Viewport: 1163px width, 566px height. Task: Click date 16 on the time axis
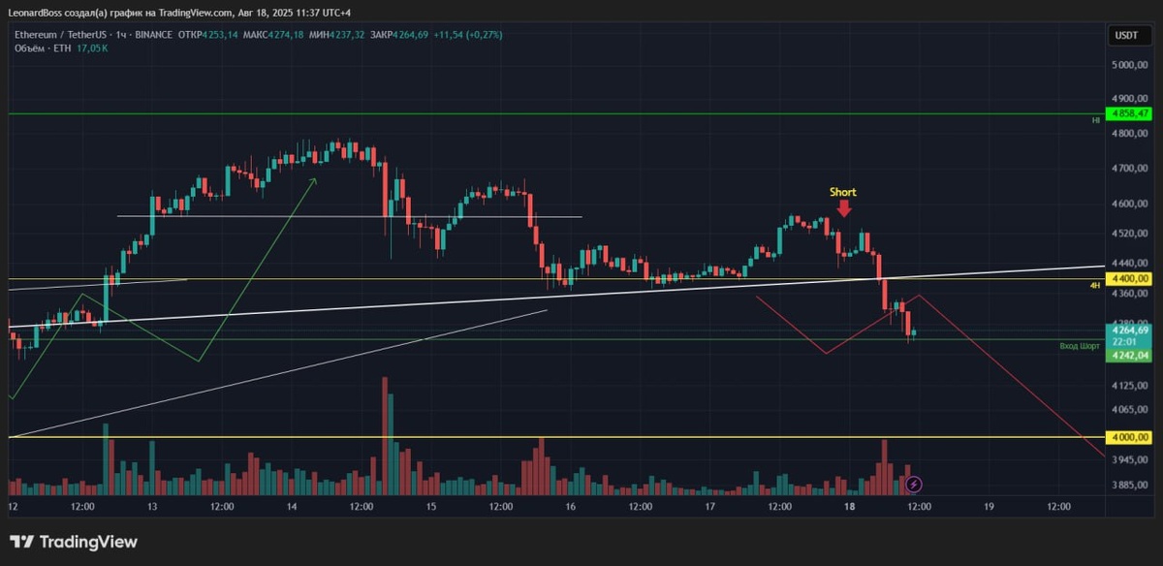point(571,506)
